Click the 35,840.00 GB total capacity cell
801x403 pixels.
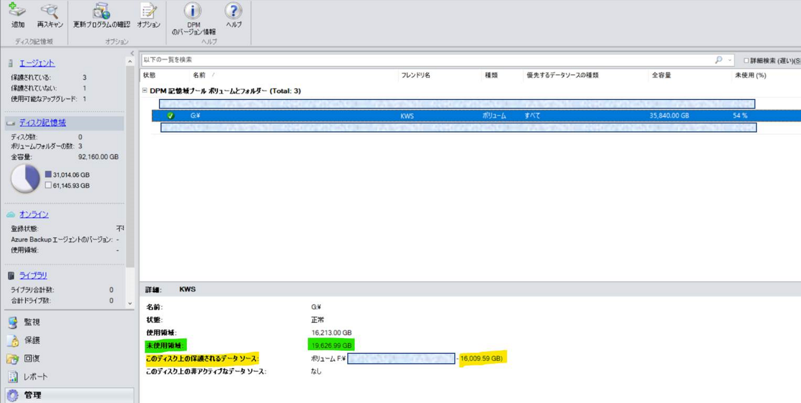[x=669, y=116]
